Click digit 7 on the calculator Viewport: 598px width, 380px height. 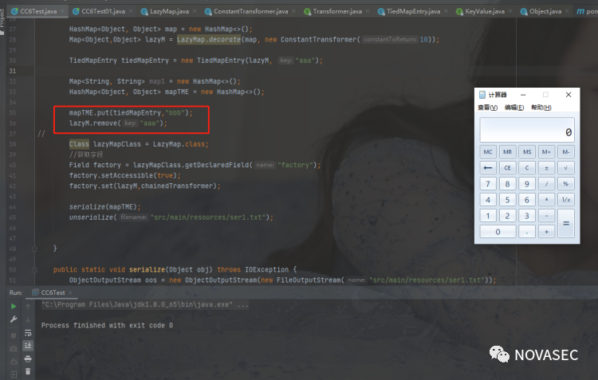[x=488, y=184]
